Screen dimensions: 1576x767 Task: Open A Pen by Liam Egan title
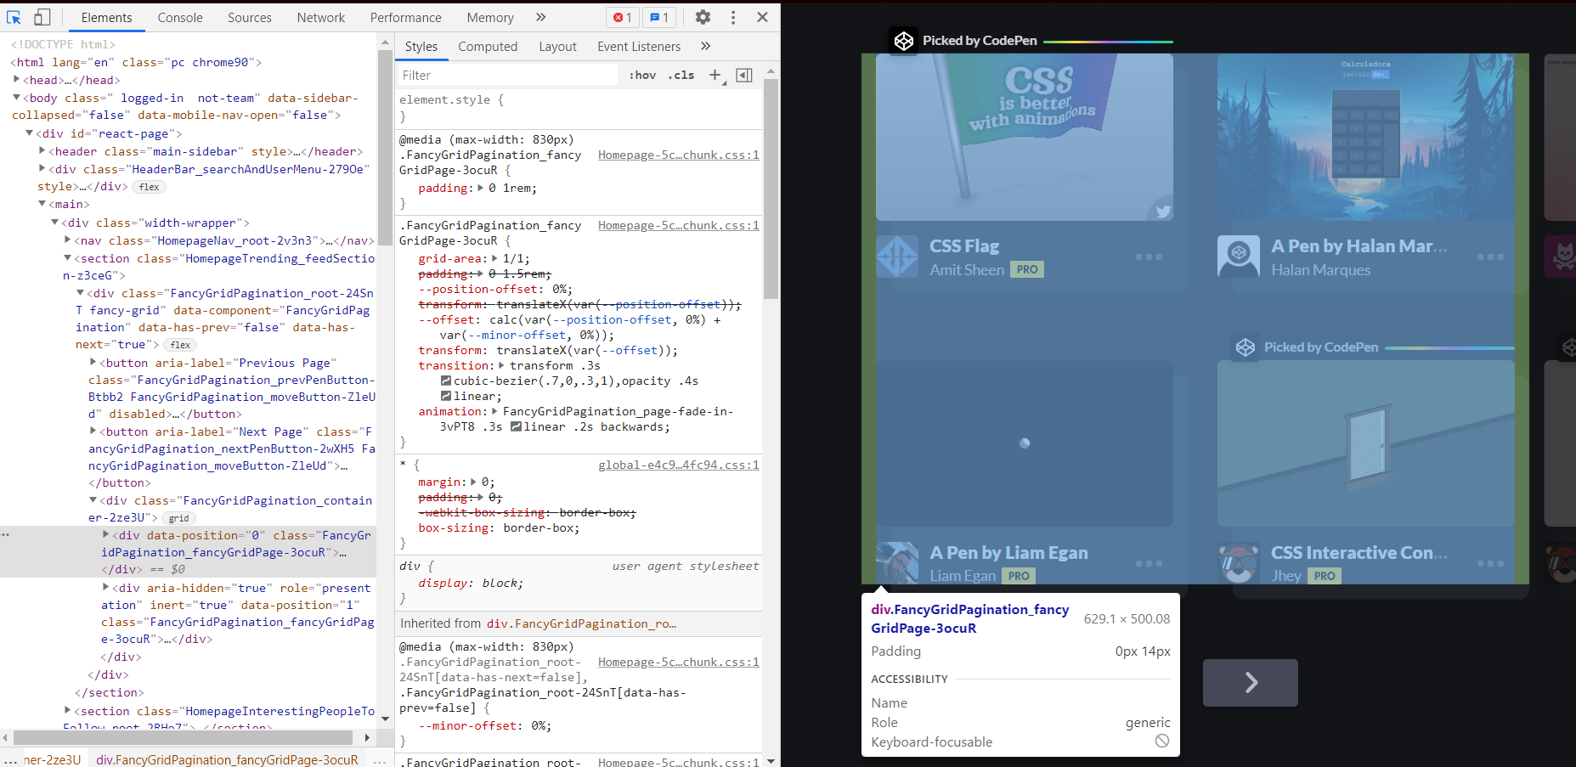coord(1008,553)
